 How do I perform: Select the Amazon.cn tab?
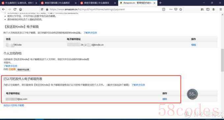pos(137,3)
